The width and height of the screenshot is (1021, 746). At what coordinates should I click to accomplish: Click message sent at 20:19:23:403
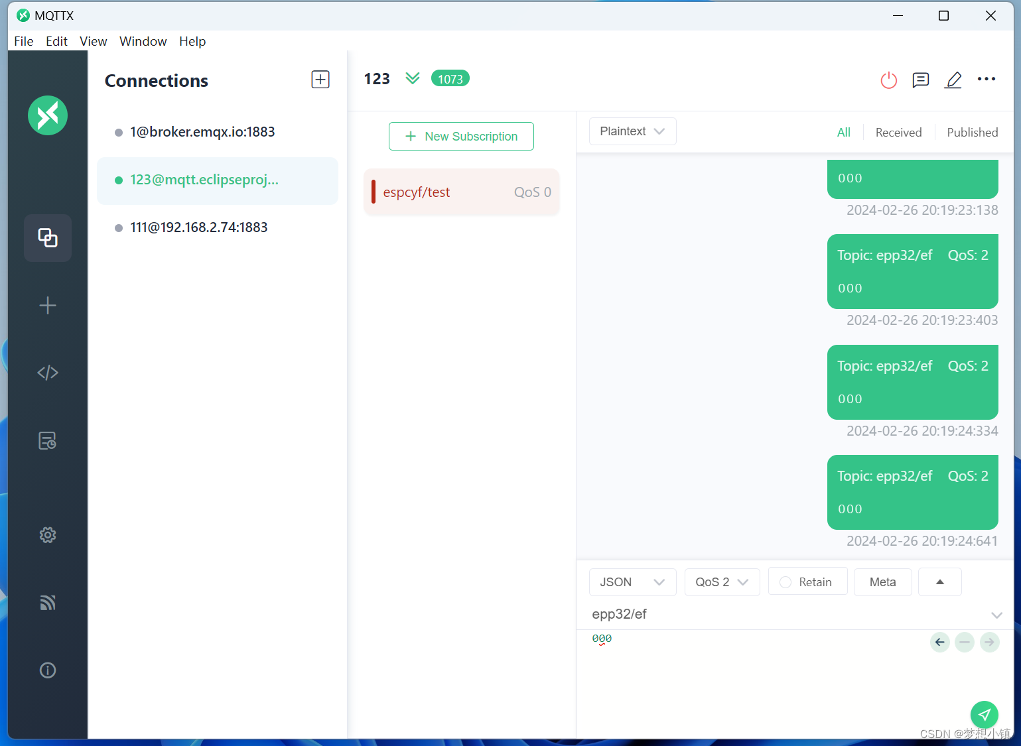tap(913, 271)
